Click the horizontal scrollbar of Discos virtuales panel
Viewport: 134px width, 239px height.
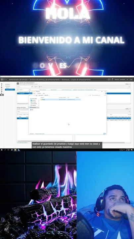tap(41, 141)
